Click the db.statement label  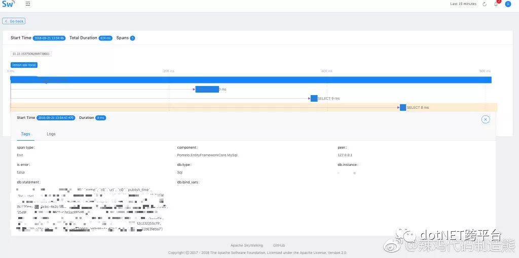[29, 182]
